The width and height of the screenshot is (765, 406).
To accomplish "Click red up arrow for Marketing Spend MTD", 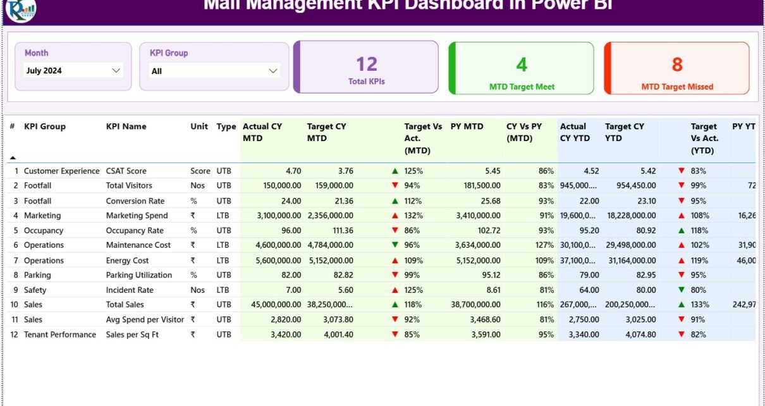I will [x=395, y=216].
